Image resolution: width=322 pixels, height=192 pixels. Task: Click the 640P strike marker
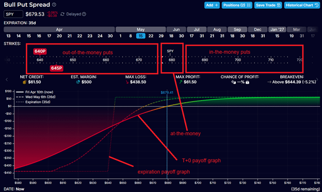40,51
